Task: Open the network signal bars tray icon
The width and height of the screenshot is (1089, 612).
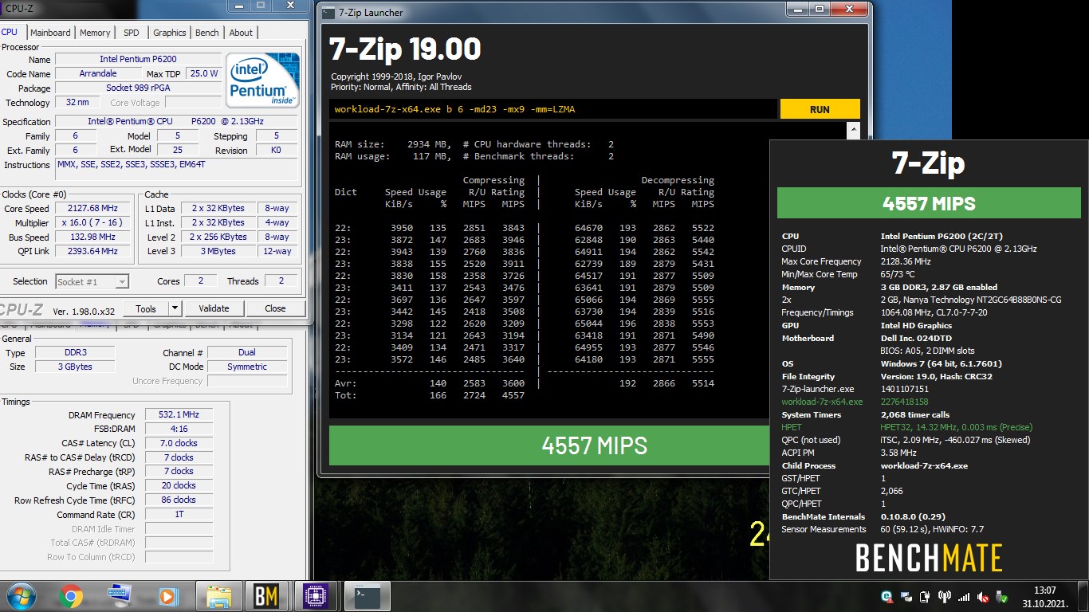Action: point(964,597)
